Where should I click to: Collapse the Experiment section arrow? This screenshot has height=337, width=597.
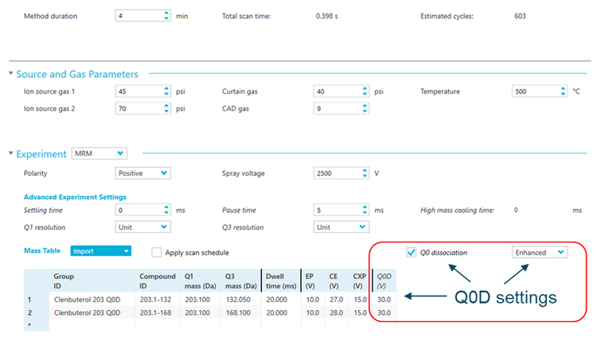[x=11, y=153]
